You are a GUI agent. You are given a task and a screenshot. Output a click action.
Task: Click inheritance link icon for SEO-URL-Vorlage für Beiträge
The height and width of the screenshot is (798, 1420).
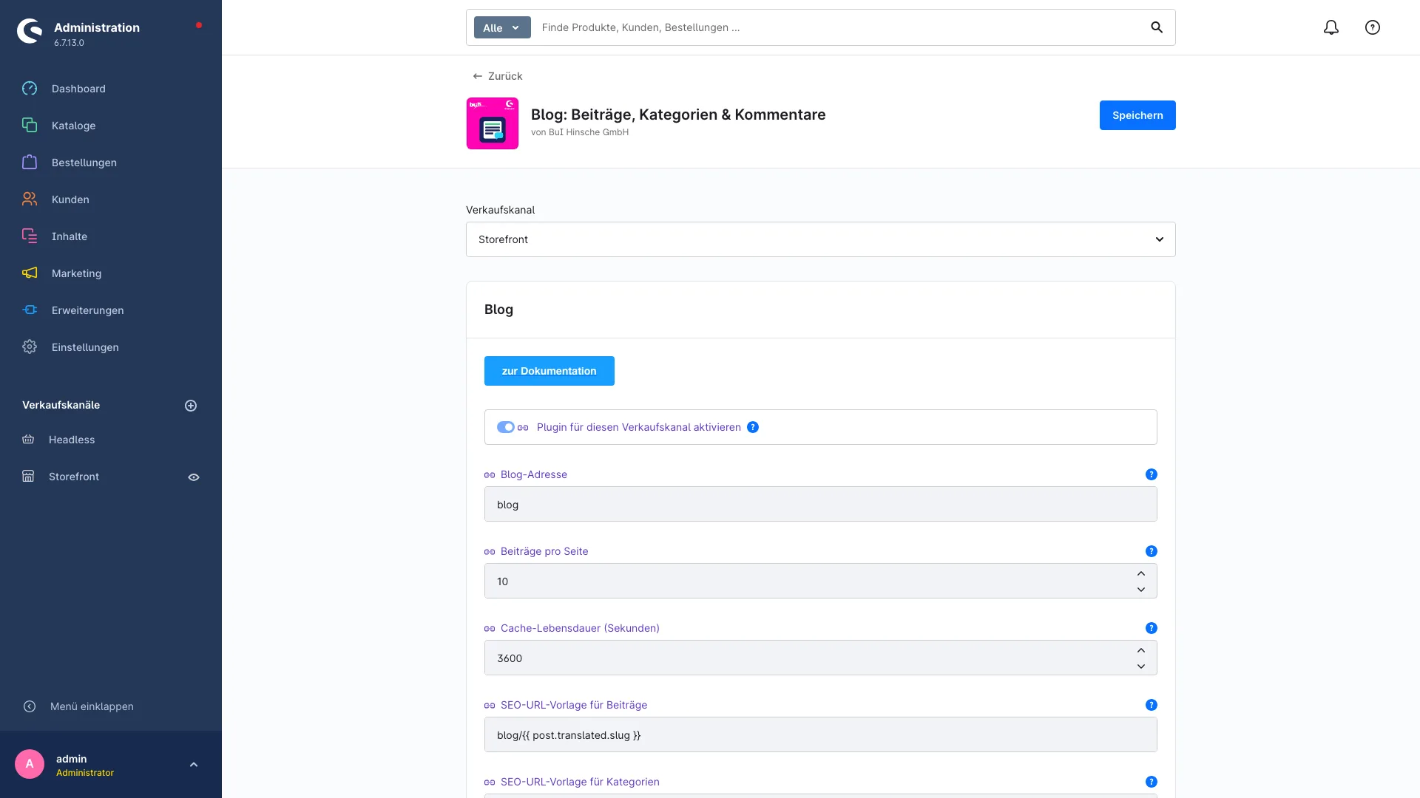[490, 706]
